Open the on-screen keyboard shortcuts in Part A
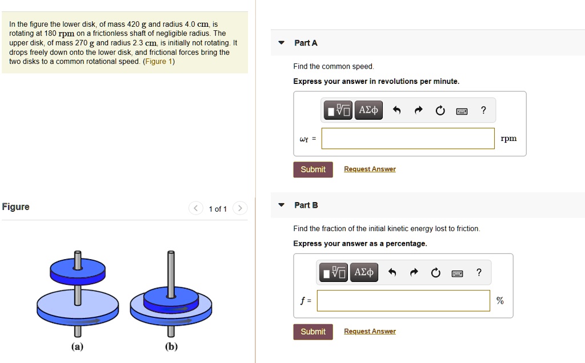This screenshot has width=585, height=363. (x=462, y=110)
